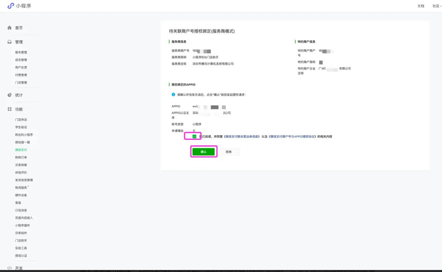Open the 微信支付商户号与APPID授权协议 link
The height and width of the screenshot is (272, 442).
(292, 137)
